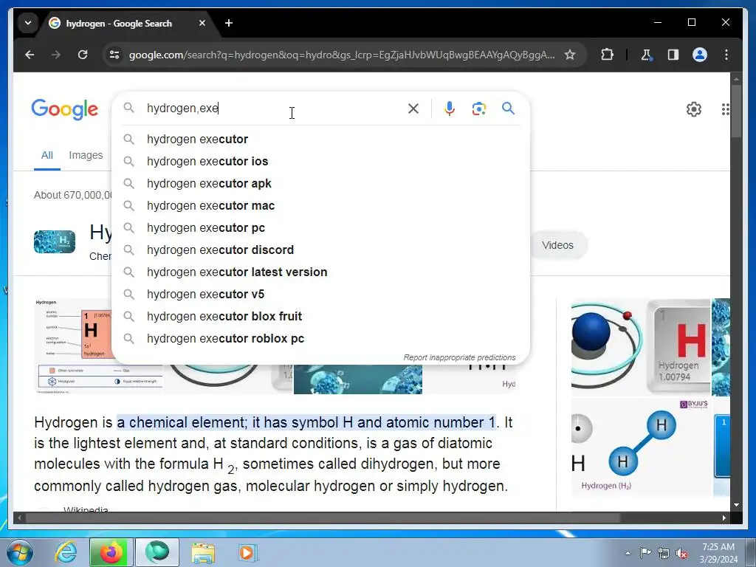Viewport: 756px width, 567px height.
Task: Search by image with Lens
Action: [x=478, y=109]
